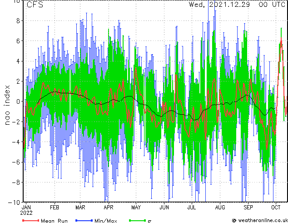
Task: Click the sigma symbol in legend
Action: (x=149, y=221)
